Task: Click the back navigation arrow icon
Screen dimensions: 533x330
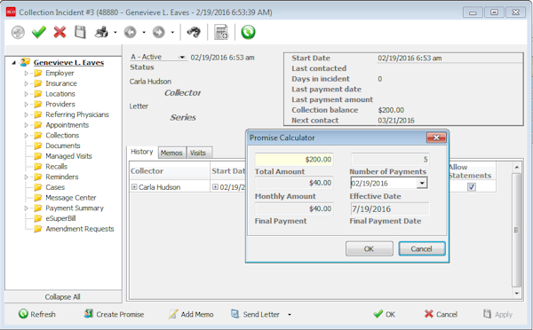Action: tap(131, 33)
